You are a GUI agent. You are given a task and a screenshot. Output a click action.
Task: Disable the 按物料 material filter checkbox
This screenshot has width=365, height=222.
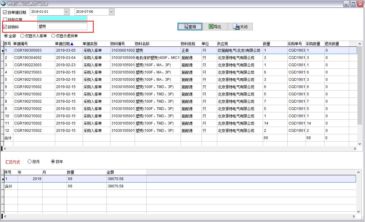tap(5, 27)
